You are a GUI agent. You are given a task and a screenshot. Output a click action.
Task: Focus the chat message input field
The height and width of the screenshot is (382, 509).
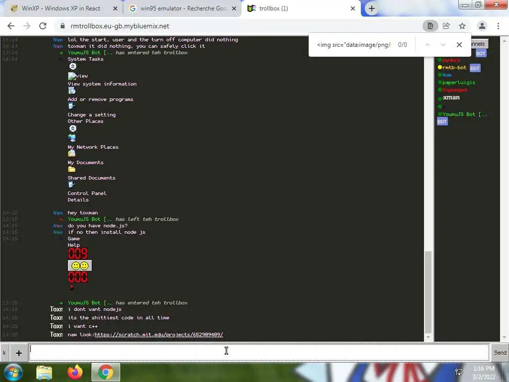[259, 353]
